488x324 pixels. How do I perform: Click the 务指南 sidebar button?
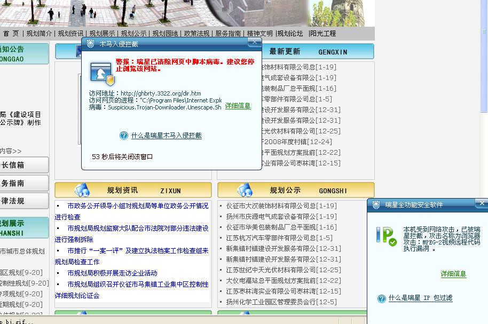click(24, 183)
